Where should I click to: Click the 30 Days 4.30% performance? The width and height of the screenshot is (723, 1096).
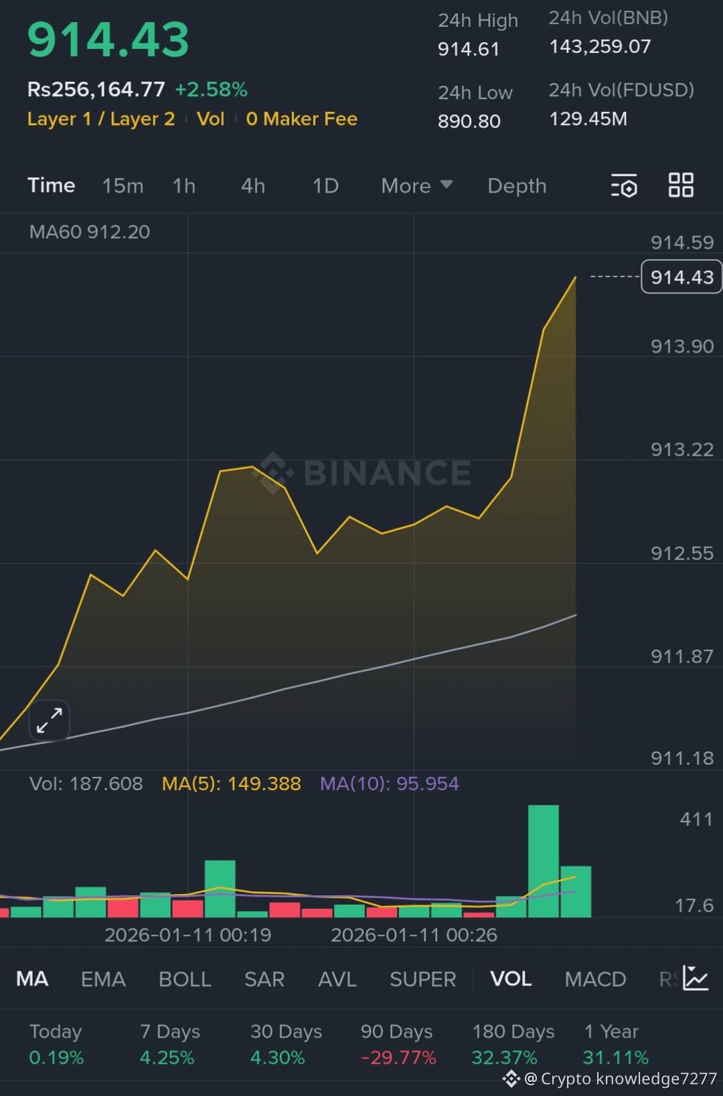286,1044
